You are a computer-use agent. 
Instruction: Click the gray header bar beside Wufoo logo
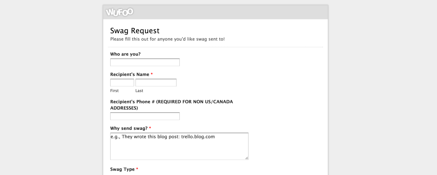(x=231, y=12)
